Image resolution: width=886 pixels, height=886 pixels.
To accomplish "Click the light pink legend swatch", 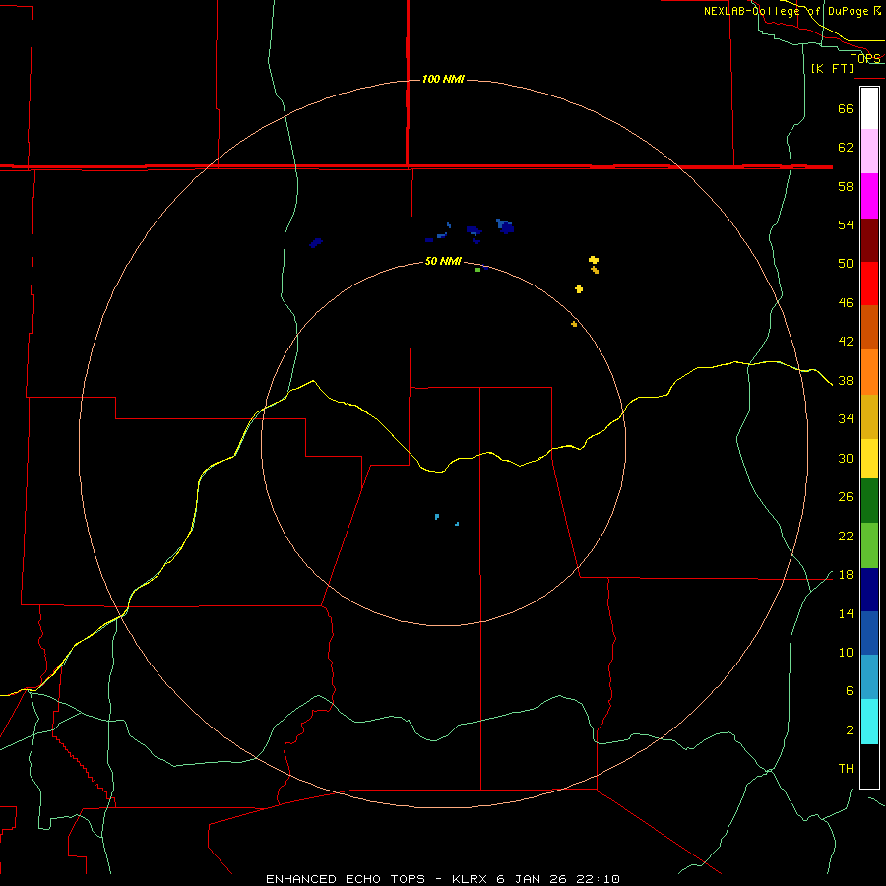I will [x=869, y=152].
